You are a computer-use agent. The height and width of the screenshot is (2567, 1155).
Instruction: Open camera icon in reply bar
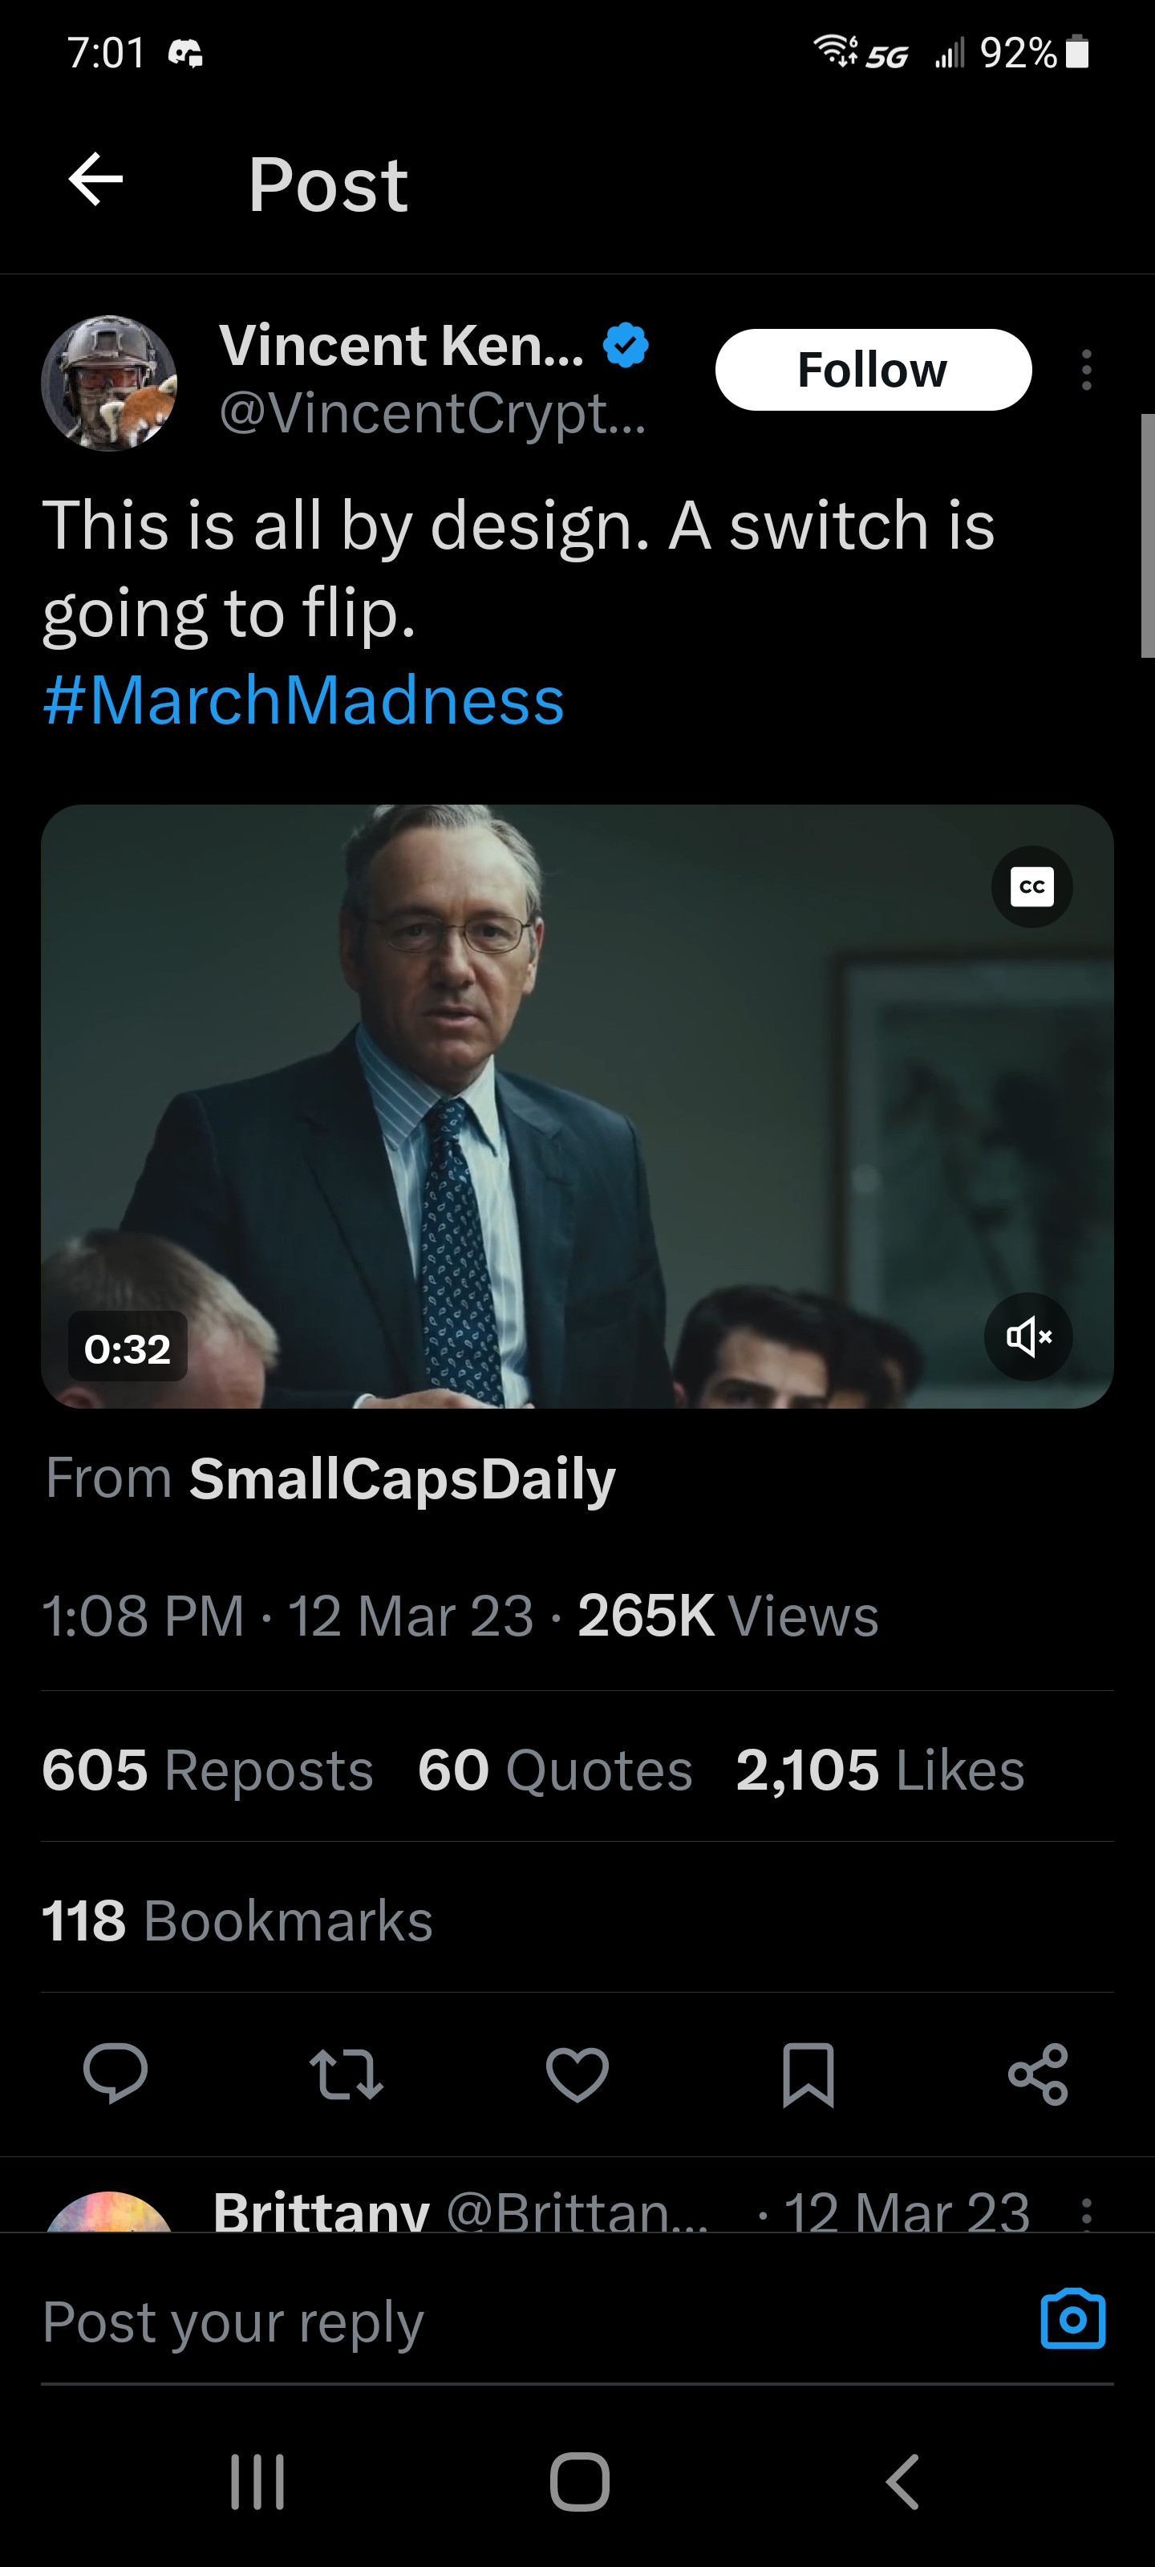tap(1072, 2320)
